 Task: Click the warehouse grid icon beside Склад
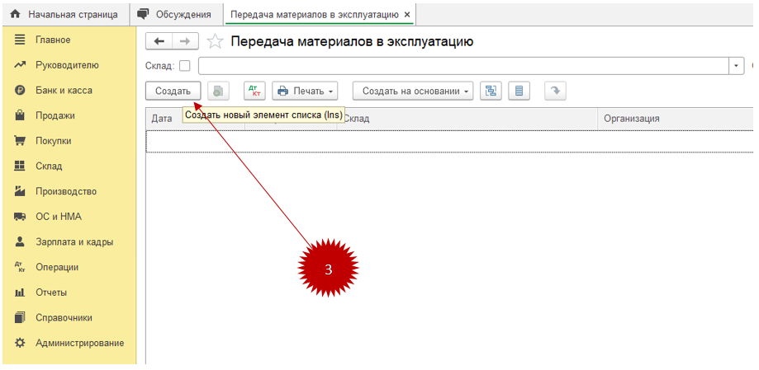19,166
